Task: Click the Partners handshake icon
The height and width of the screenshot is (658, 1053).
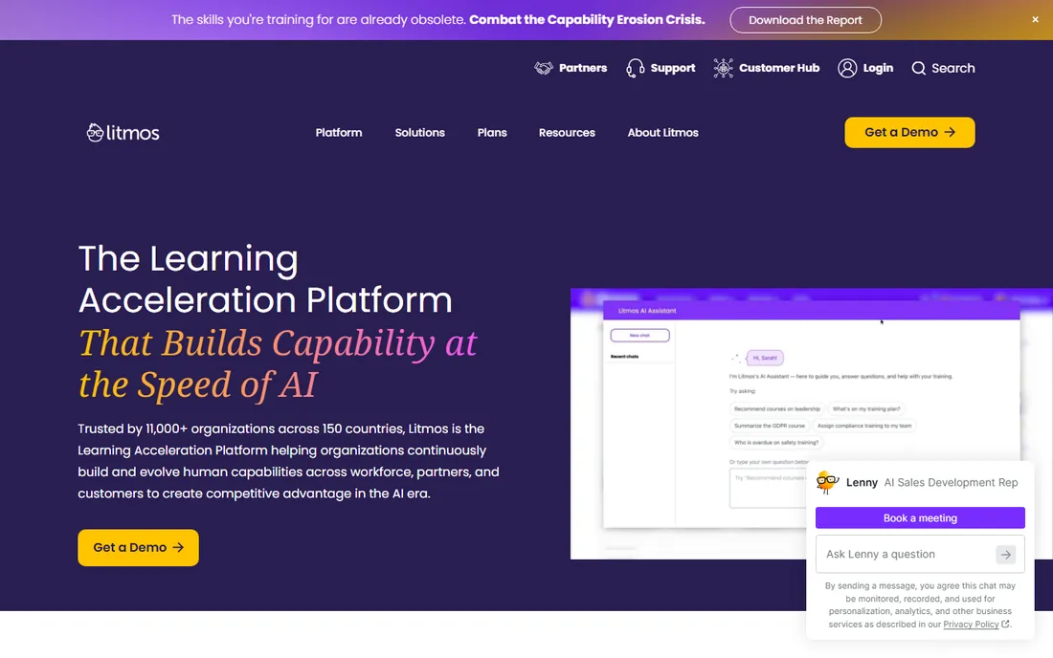Action: (x=544, y=68)
